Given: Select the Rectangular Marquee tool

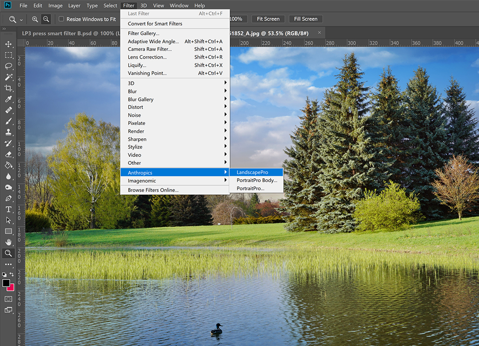Looking at the screenshot, I should 8,55.
